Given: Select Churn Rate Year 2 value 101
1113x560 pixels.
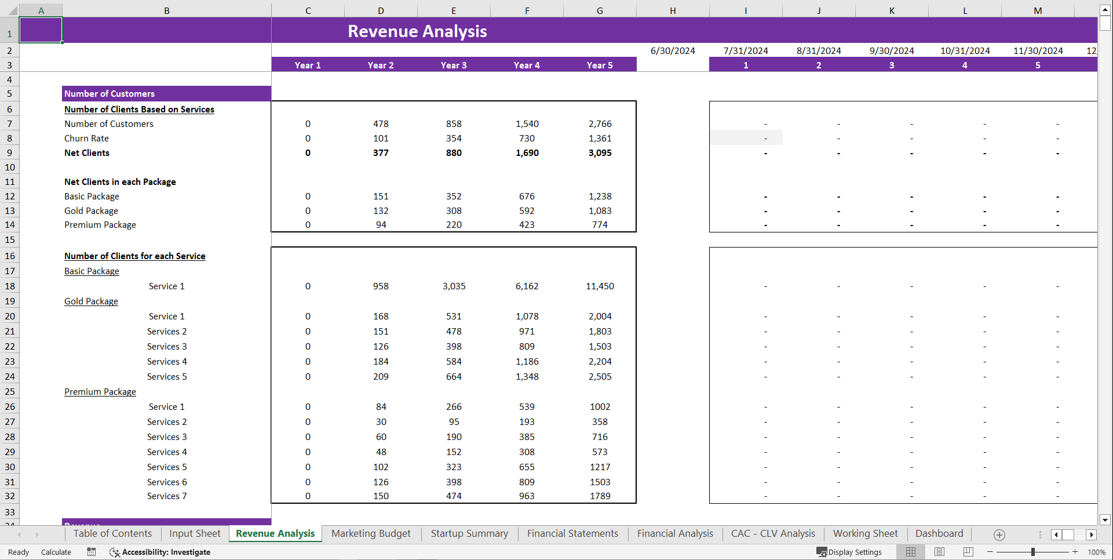Looking at the screenshot, I should tap(381, 138).
